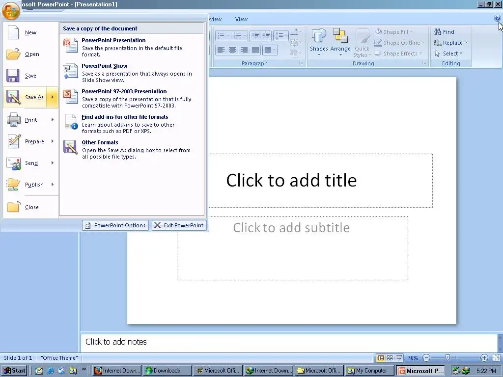Expand the Print submenu arrow
The image size is (503, 377).
(52, 120)
